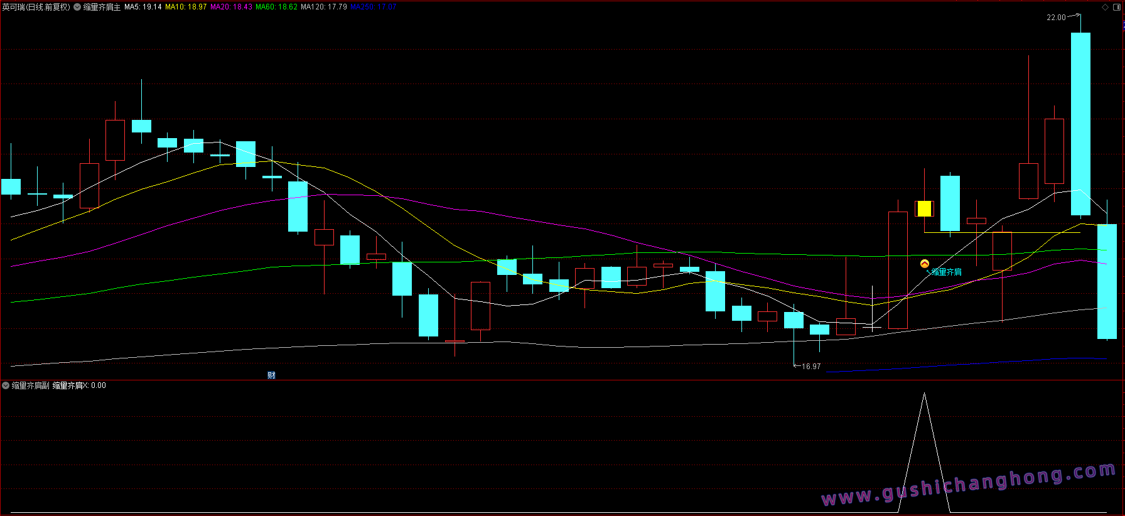The image size is (1125, 516).
Task: Click the yellow MA10: 18.97 label
Action: point(186,8)
